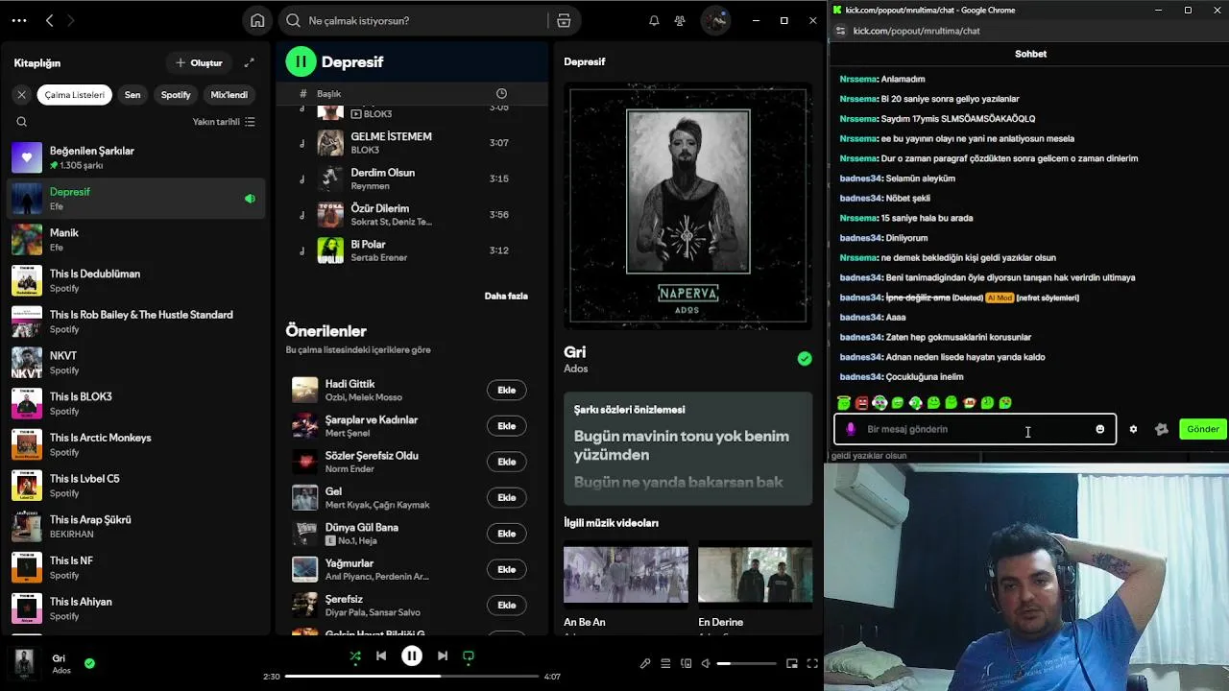1229x691 pixels.
Task: Focus the Kick chat message field
Action: point(976,429)
